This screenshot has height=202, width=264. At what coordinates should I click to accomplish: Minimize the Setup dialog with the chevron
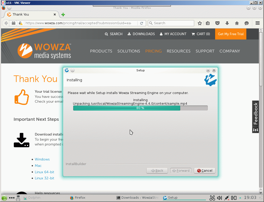click(x=208, y=70)
